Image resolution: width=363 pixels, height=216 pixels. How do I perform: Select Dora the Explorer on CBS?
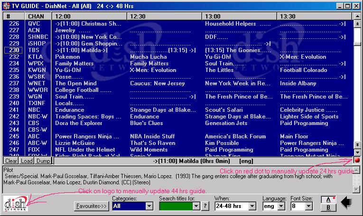78,123
